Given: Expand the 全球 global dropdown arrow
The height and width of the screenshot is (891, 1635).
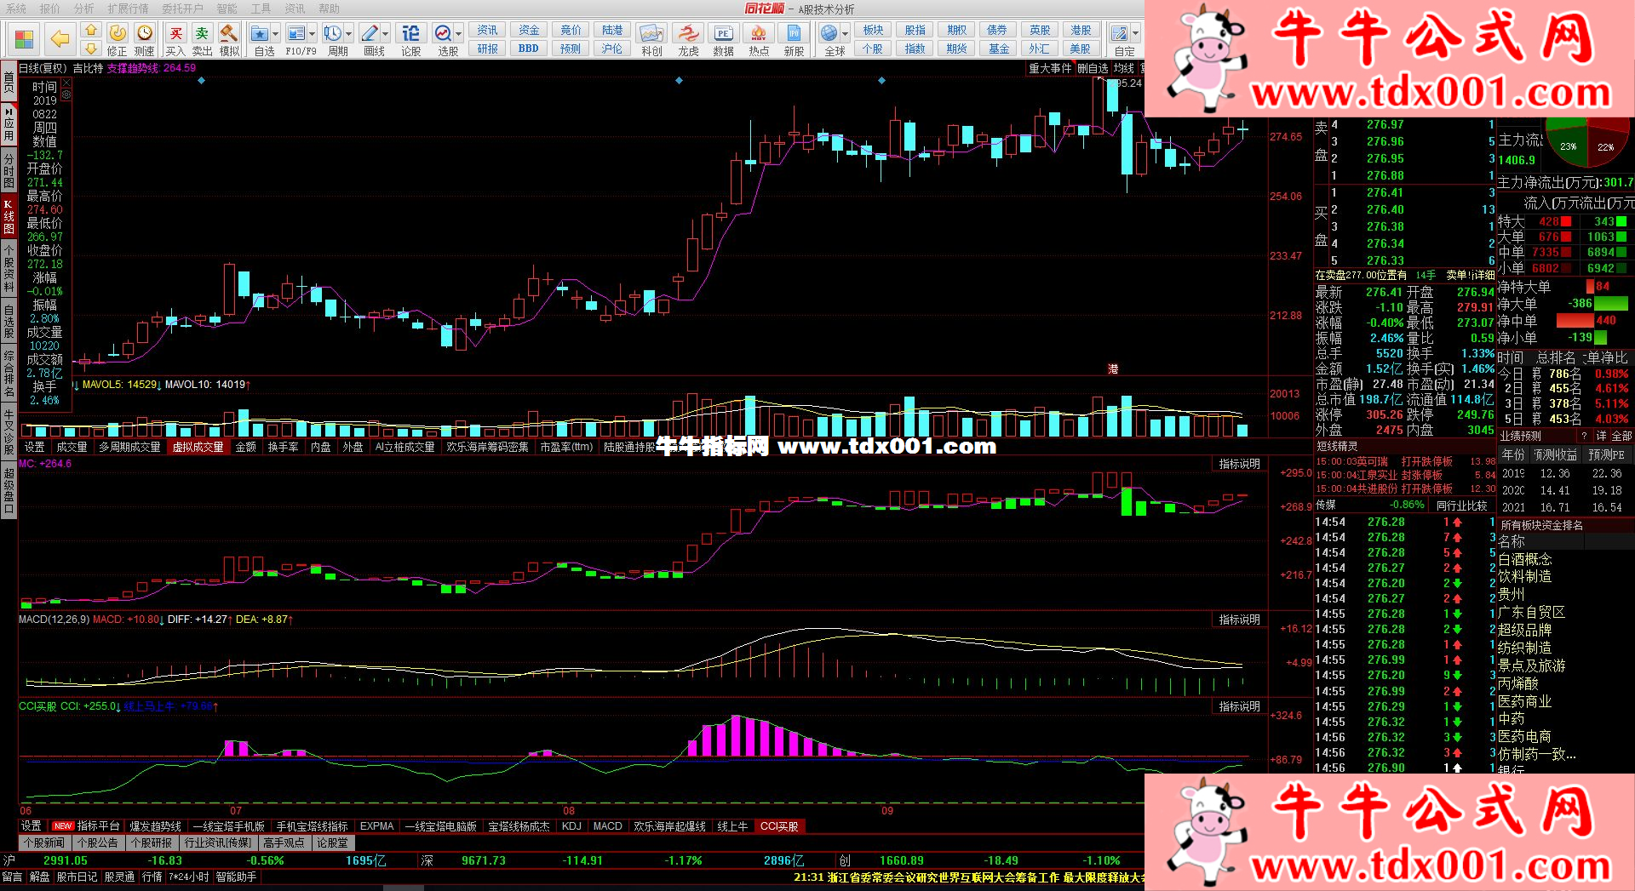Looking at the screenshot, I should (846, 34).
